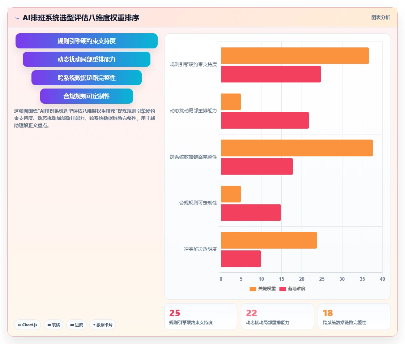Open the data card showing 25
405x344 pixels.
click(x=201, y=317)
